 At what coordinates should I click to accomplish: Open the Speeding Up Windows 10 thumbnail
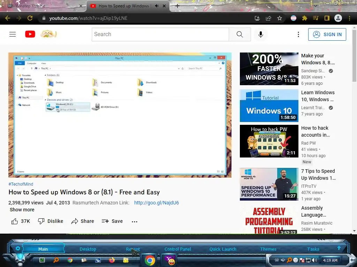269,184
